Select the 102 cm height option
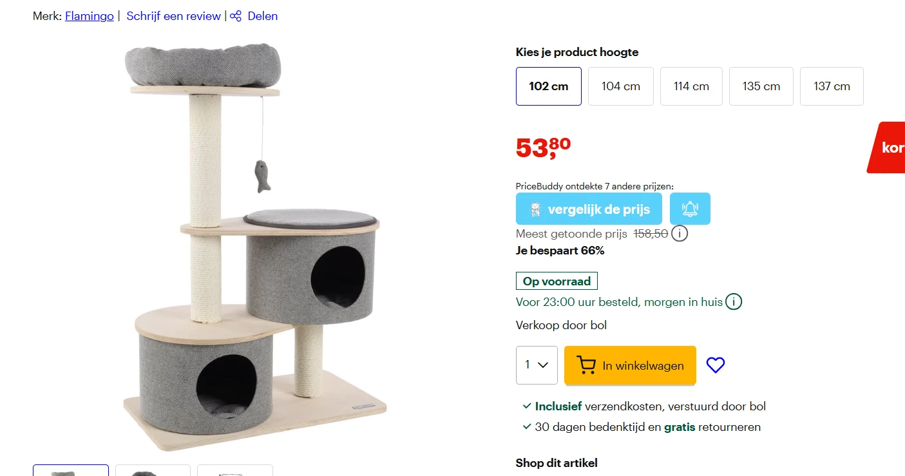 [549, 86]
